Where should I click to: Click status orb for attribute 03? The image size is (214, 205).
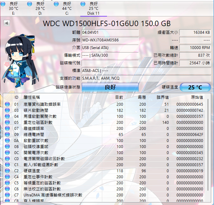click(7, 110)
